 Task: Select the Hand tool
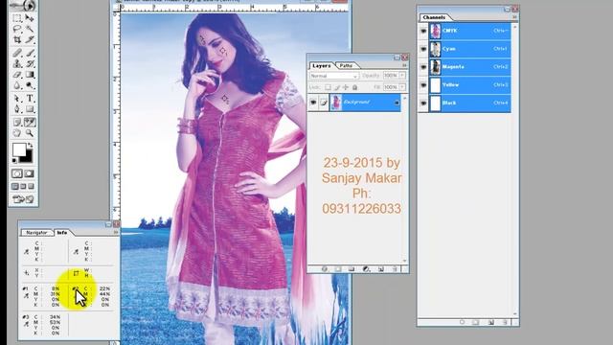pos(17,133)
